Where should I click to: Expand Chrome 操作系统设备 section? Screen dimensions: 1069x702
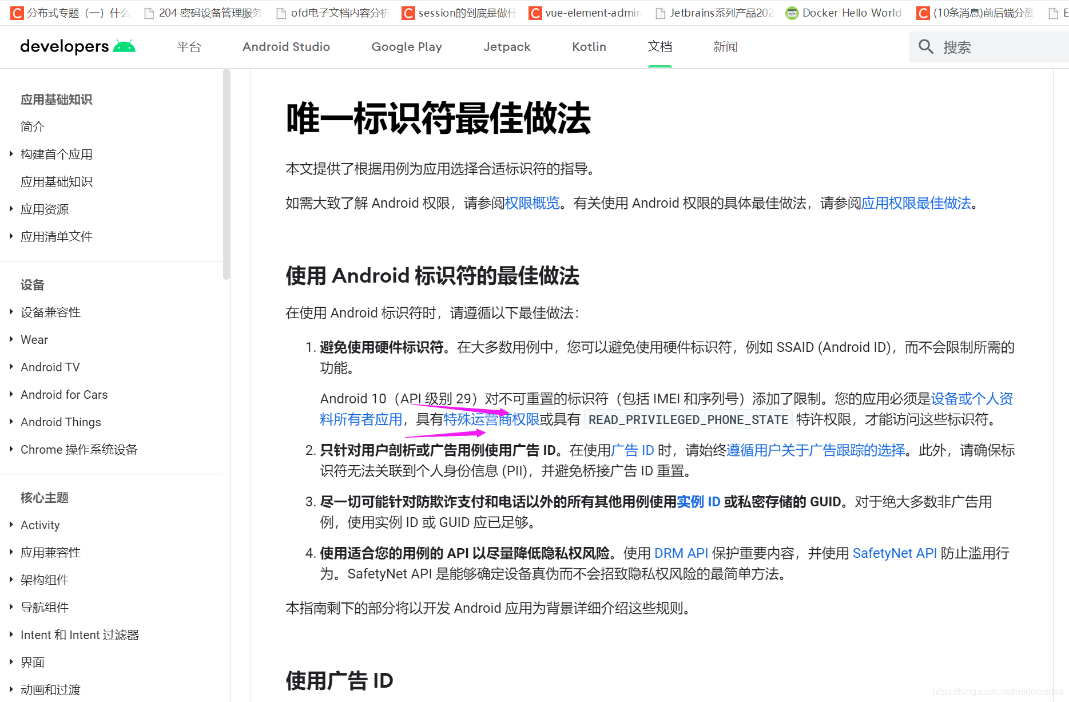[x=11, y=449]
